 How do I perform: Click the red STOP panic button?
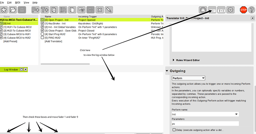pyautogui.click(x=243, y=10)
